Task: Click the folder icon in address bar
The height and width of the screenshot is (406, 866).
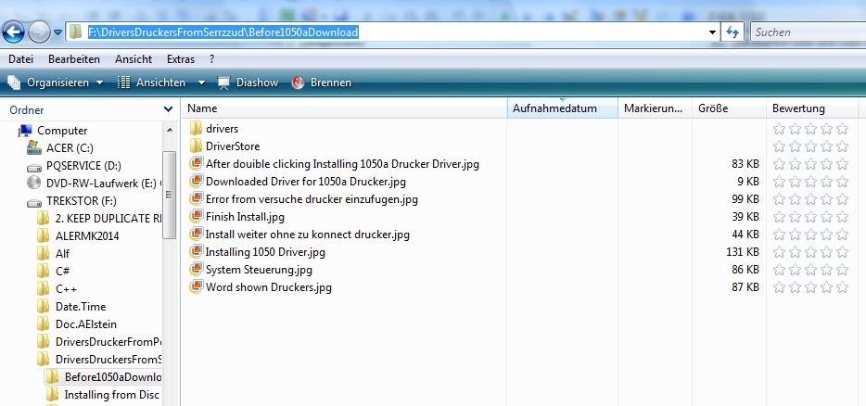Action: pos(76,32)
